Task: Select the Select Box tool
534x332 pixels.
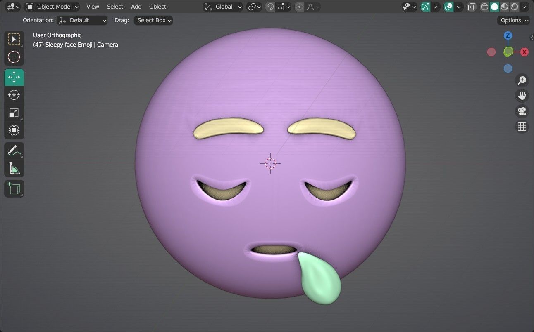Action: coord(14,39)
